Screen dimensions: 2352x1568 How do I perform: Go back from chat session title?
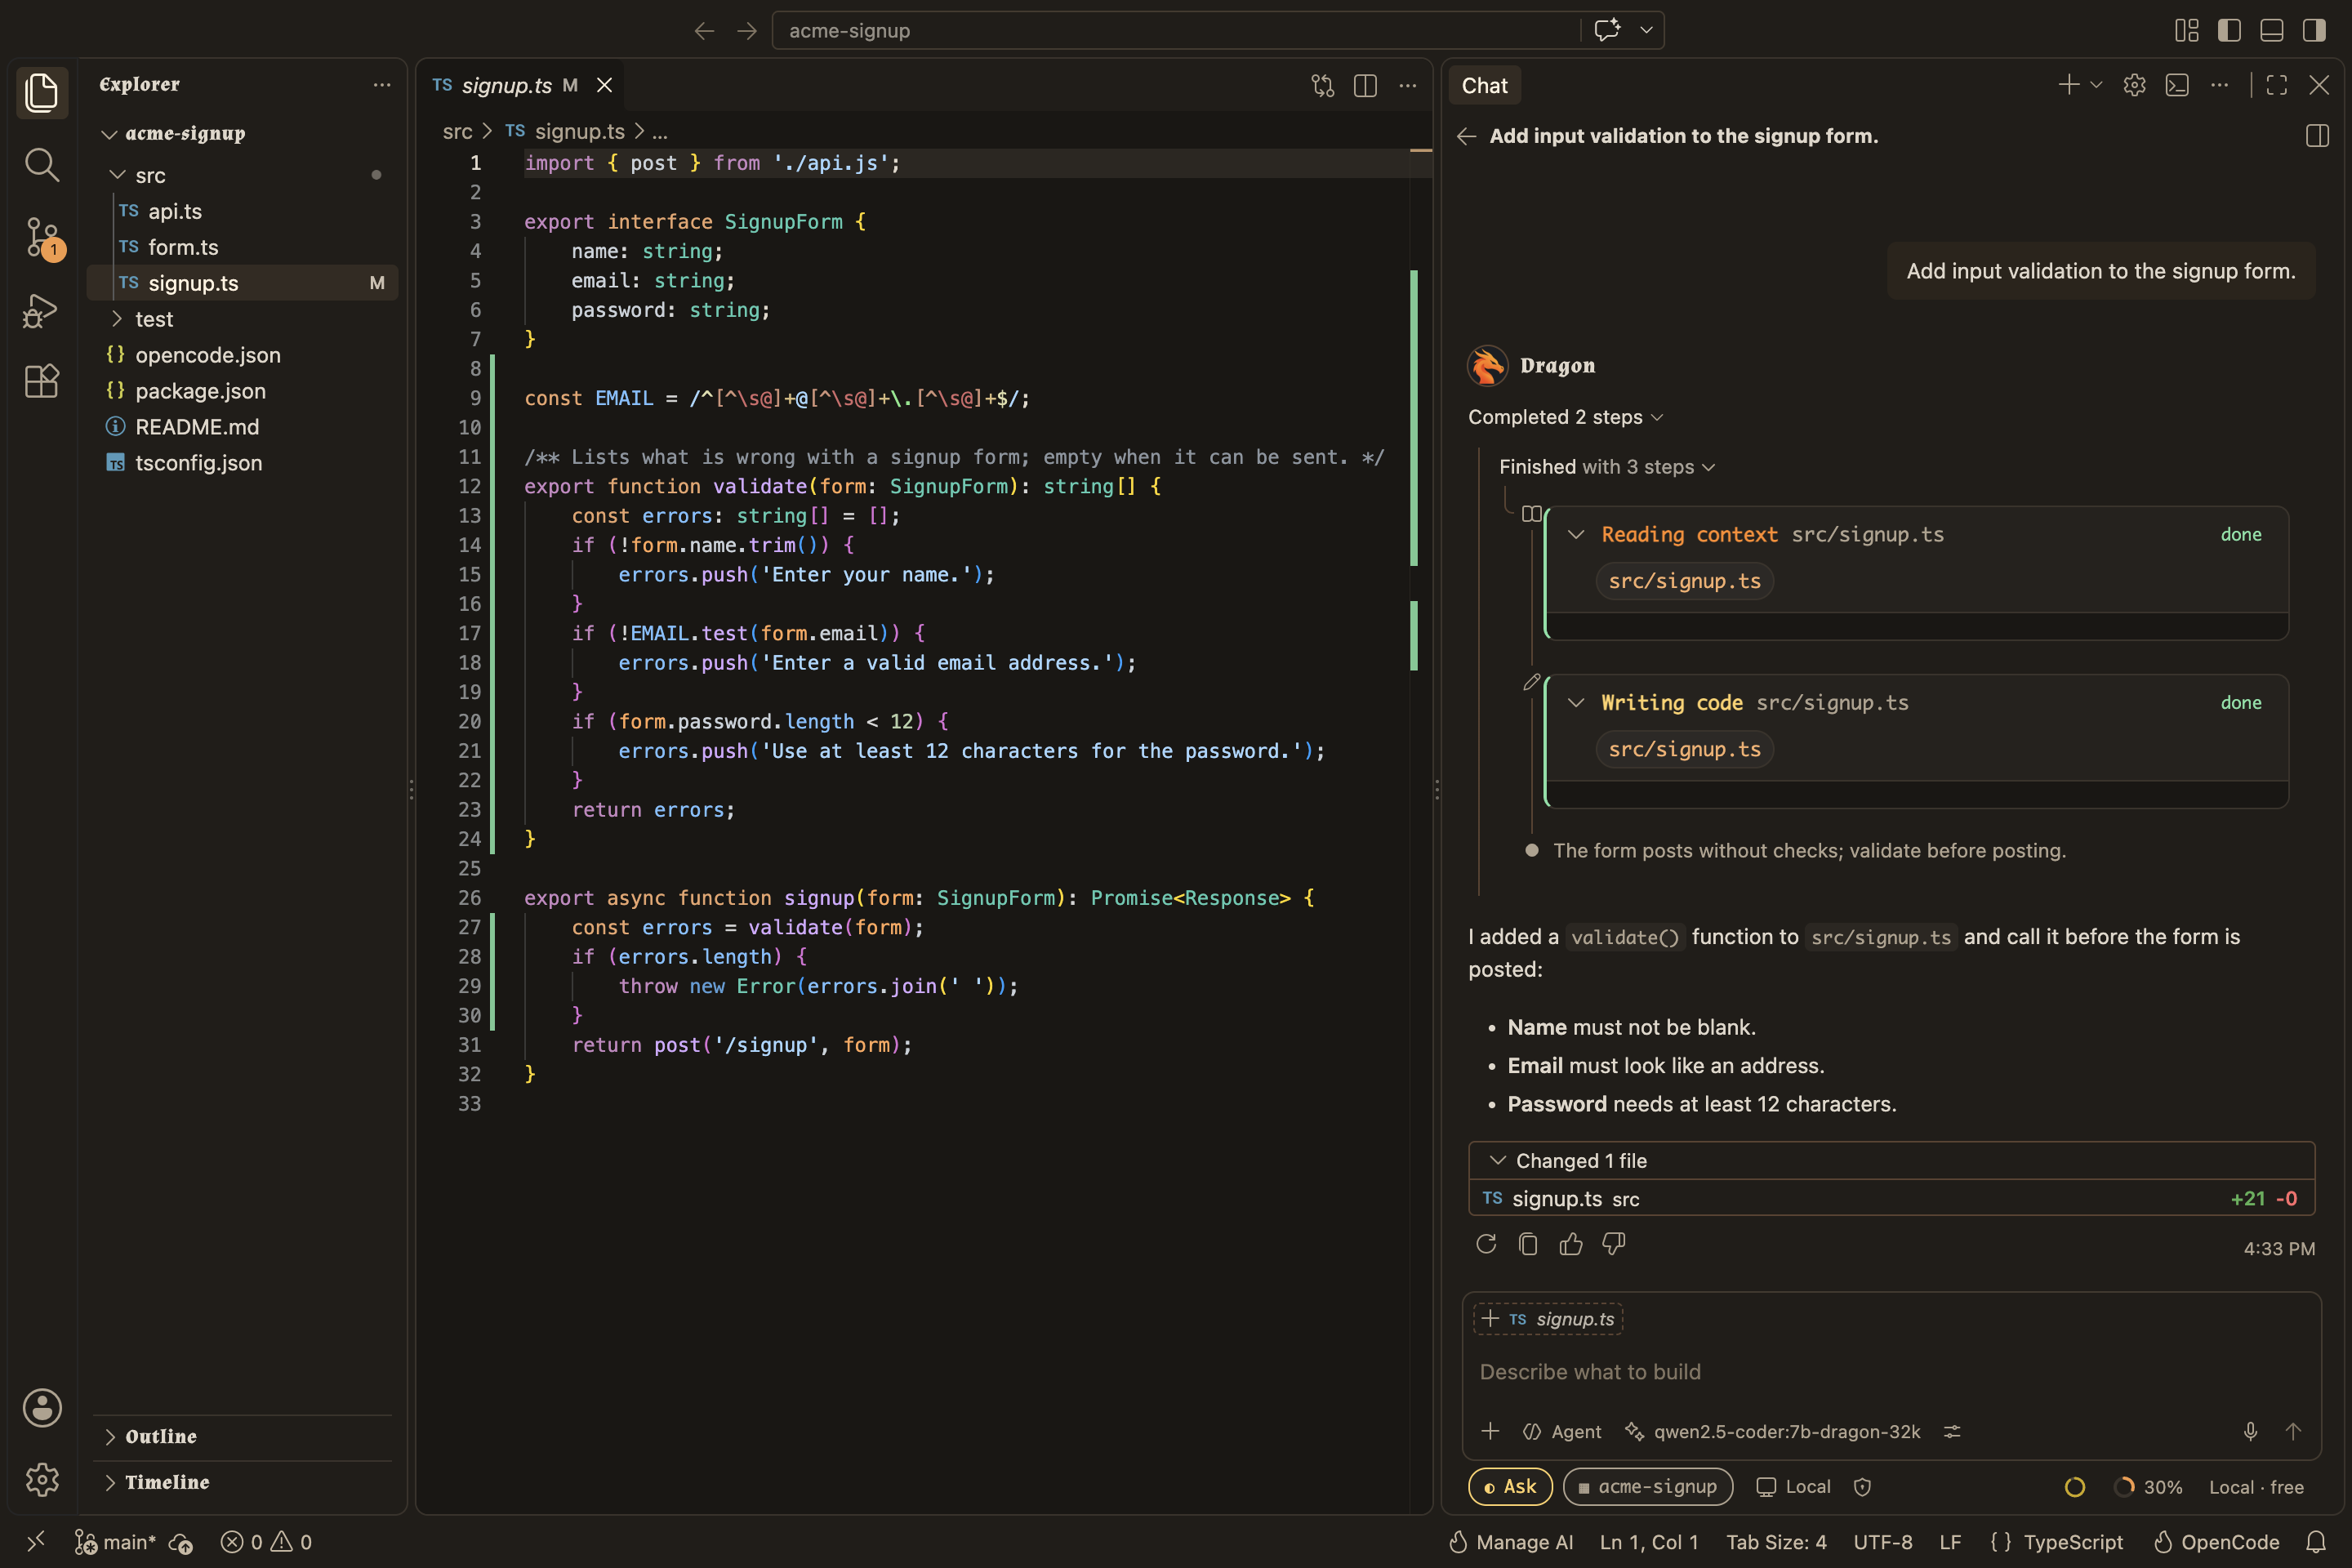tap(1467, 136)
